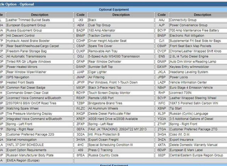Select the '-X9' code cell
Image resolution: width=227 pixels, height=166 pixels.
click(81, 20)
